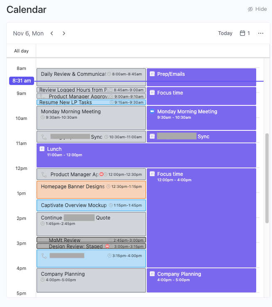Open the three-dot more options menu
This screenshot has height=307, width=272.
click(x=261, y=33)
